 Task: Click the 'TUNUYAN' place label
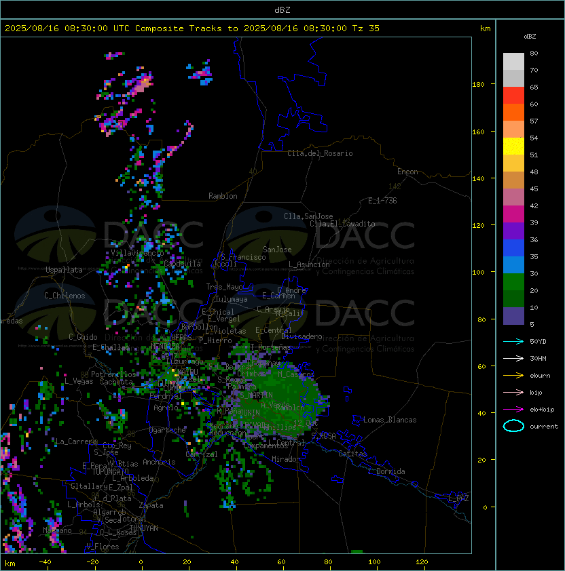[144, 528]
